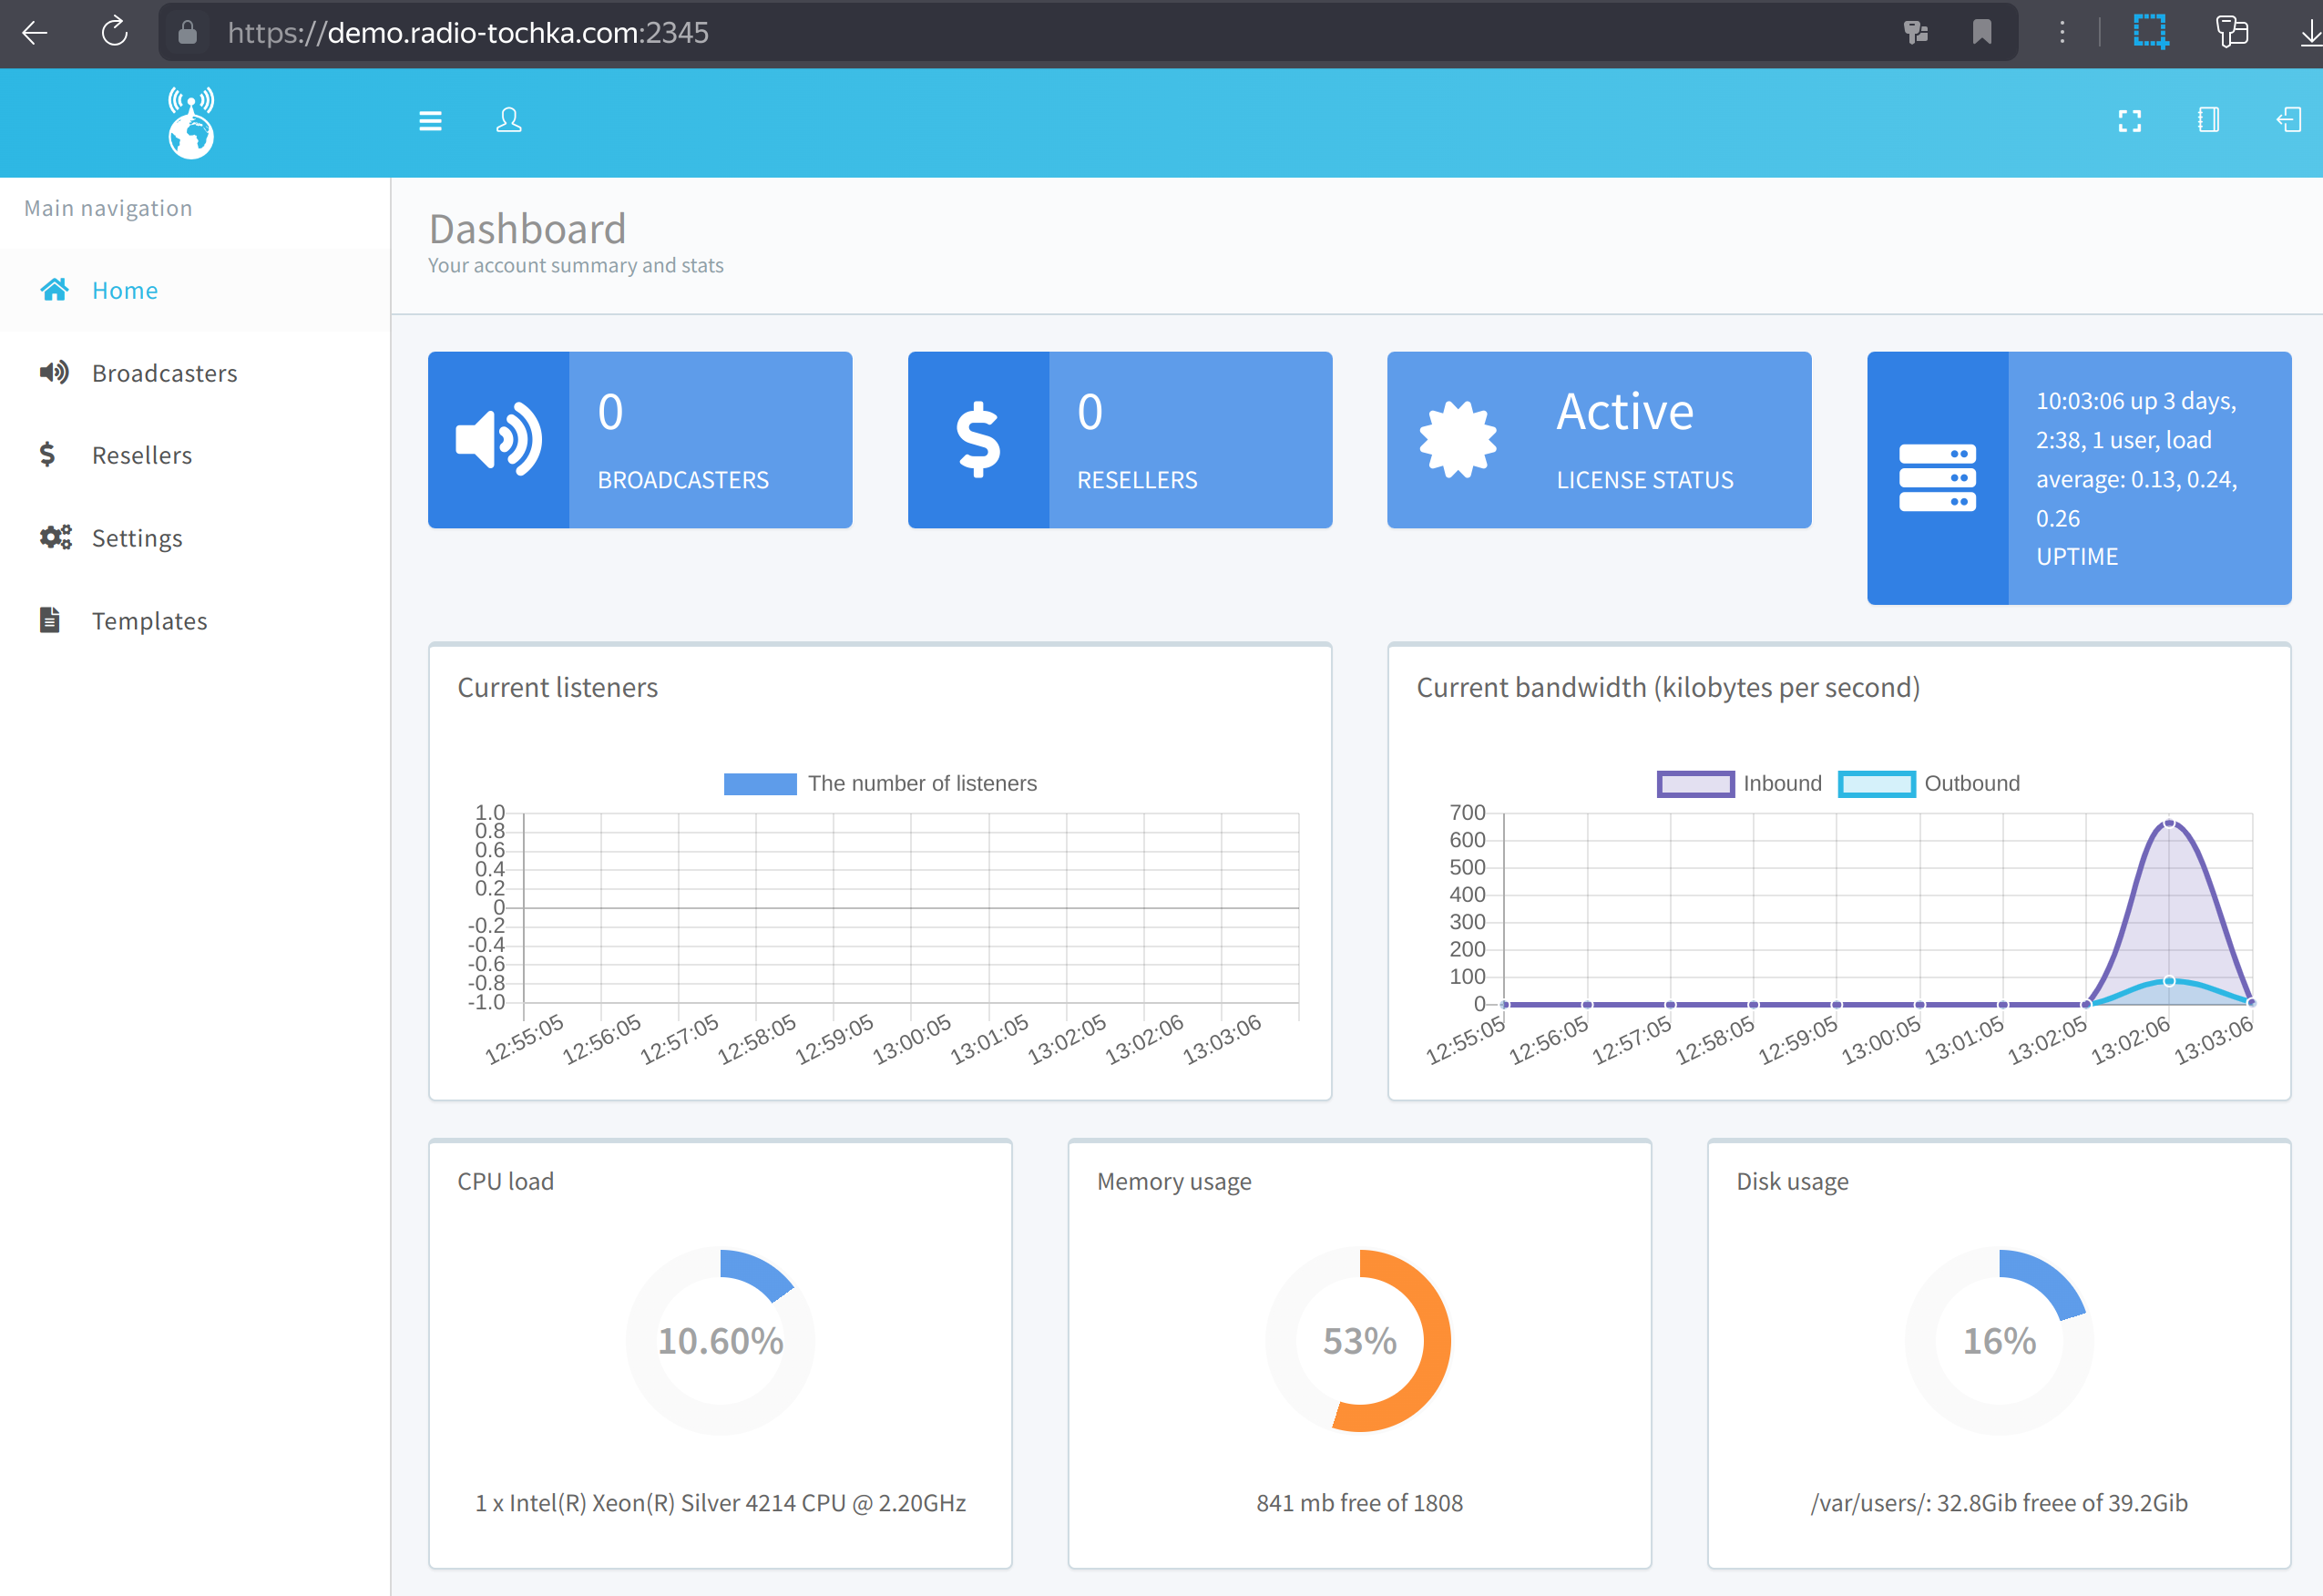Image resolution: width=2323 pixels, height=1596 pixels.
Task: Click the server icon on Uptime card
Action: click(1936, 478)
